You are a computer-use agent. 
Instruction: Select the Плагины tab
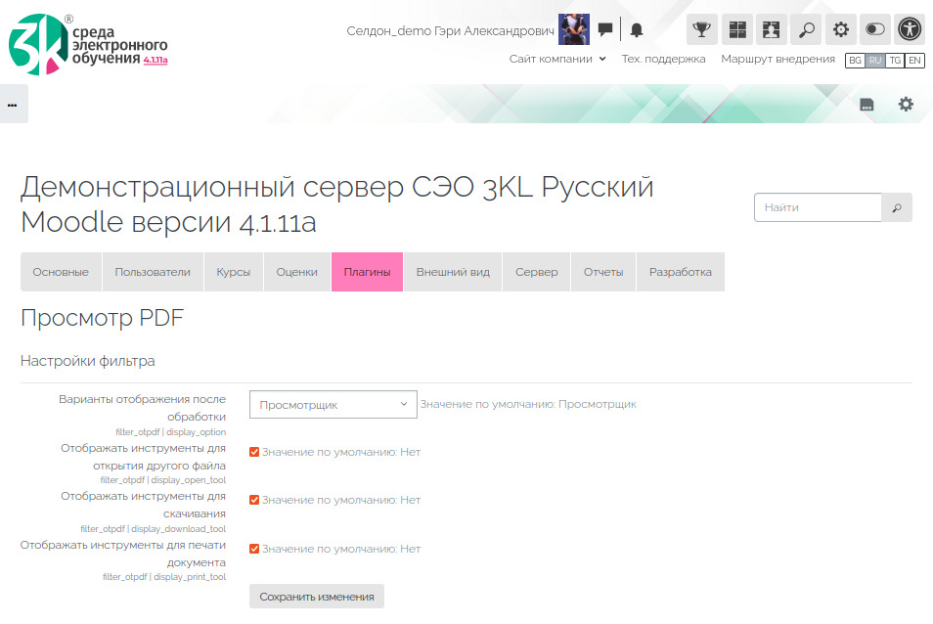pos(367,272)
